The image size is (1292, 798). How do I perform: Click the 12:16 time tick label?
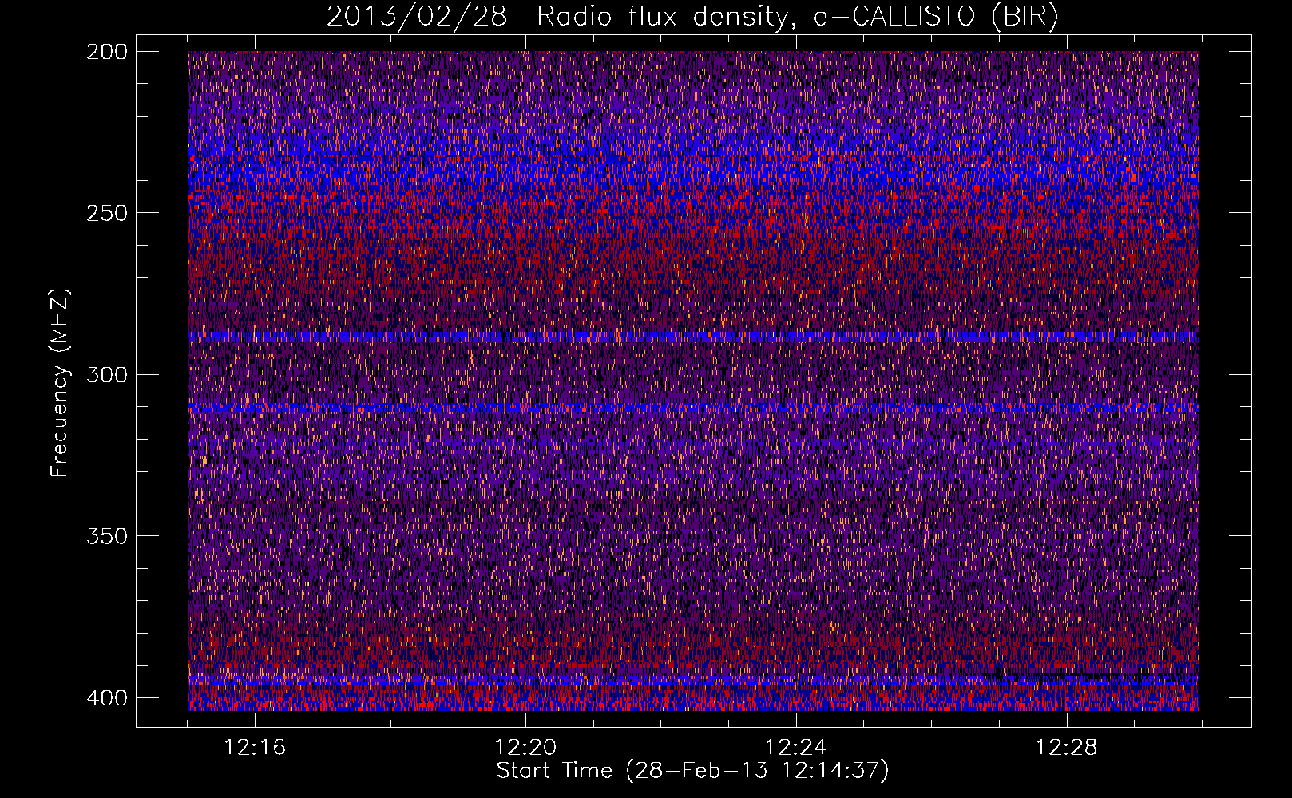(255, 748)
